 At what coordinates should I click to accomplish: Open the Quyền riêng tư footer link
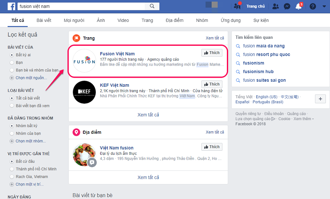(248, 114)
